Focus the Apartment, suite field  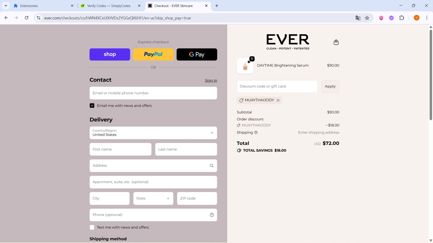(153, 182)
